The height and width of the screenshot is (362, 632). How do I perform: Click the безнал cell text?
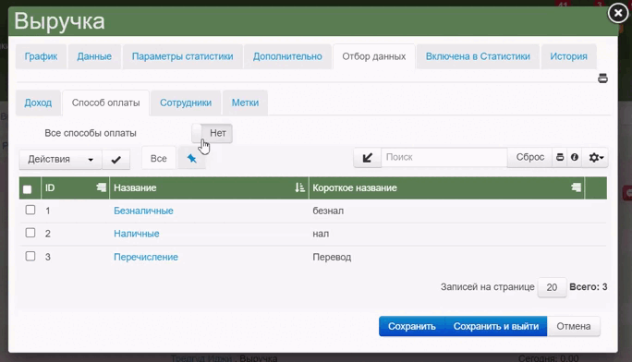(x=328, y=211)
